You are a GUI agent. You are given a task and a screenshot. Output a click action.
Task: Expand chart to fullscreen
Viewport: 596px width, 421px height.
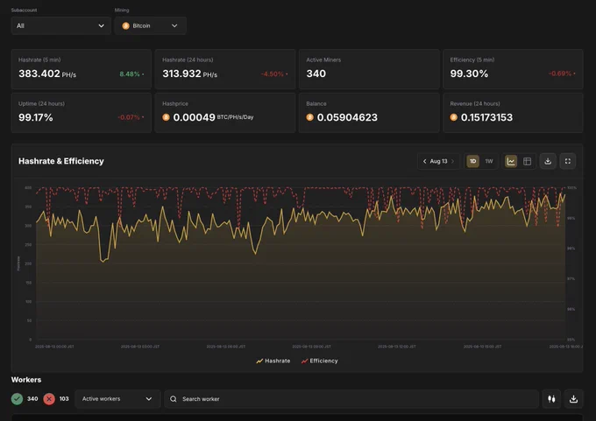[x=567, y=161]
